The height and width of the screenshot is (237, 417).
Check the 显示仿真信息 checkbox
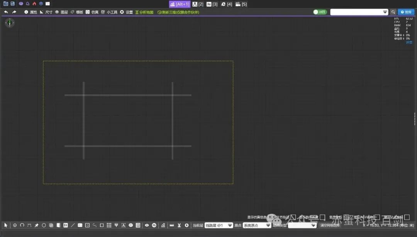pos(270,217)
